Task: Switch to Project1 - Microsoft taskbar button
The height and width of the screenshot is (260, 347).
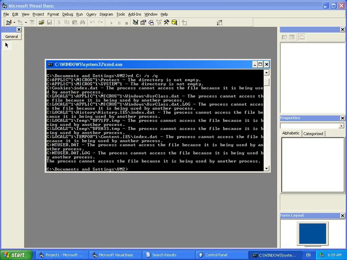Action: (62, 255)
